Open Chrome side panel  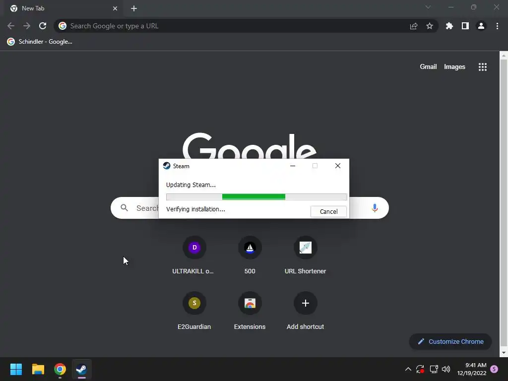tap(465, 26)
